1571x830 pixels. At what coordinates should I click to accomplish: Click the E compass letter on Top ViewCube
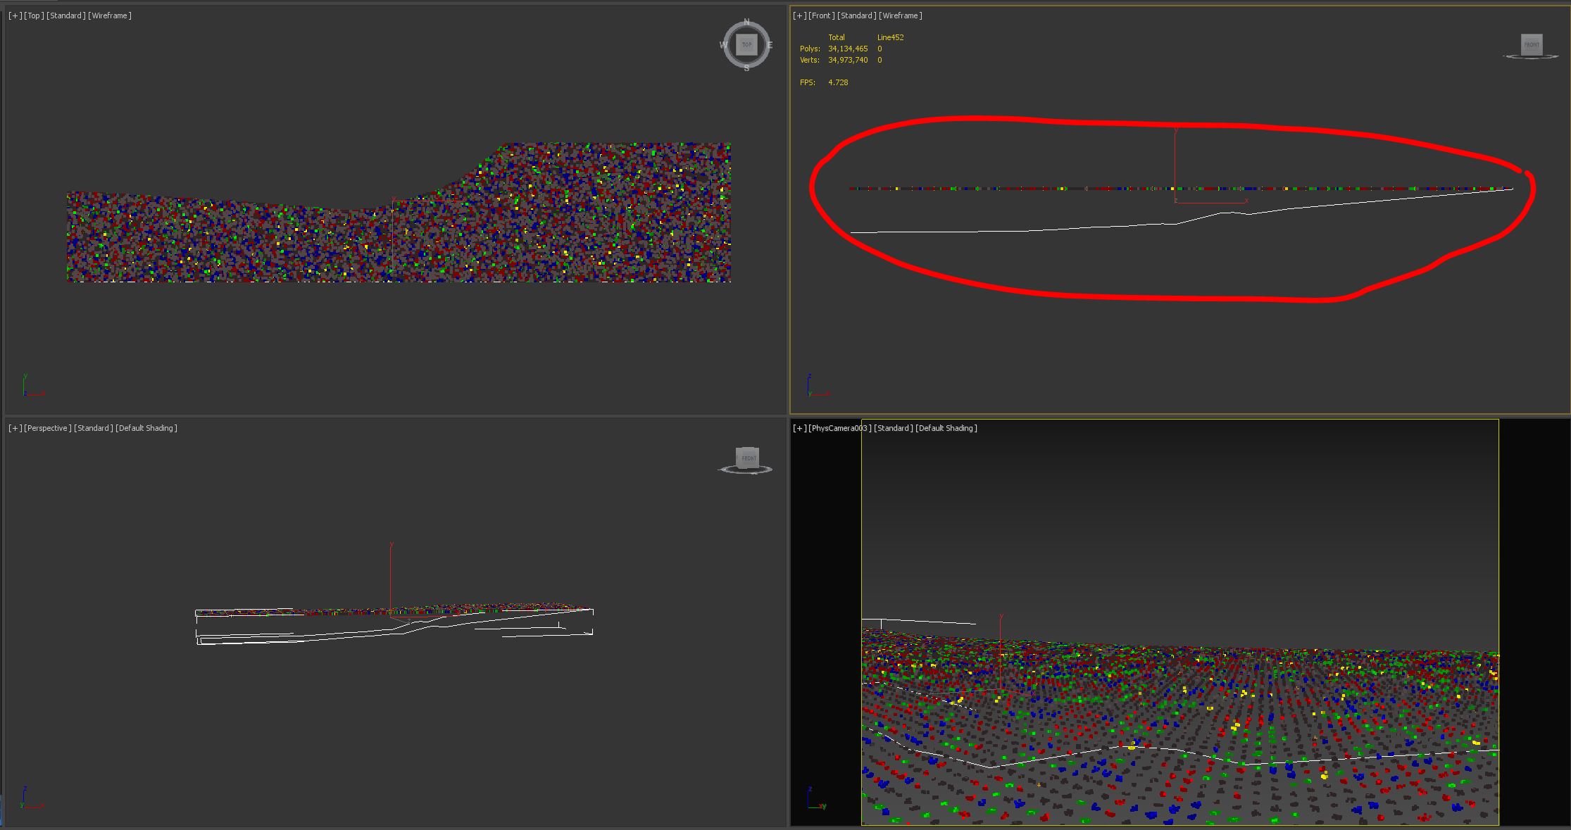click(770, 45)
